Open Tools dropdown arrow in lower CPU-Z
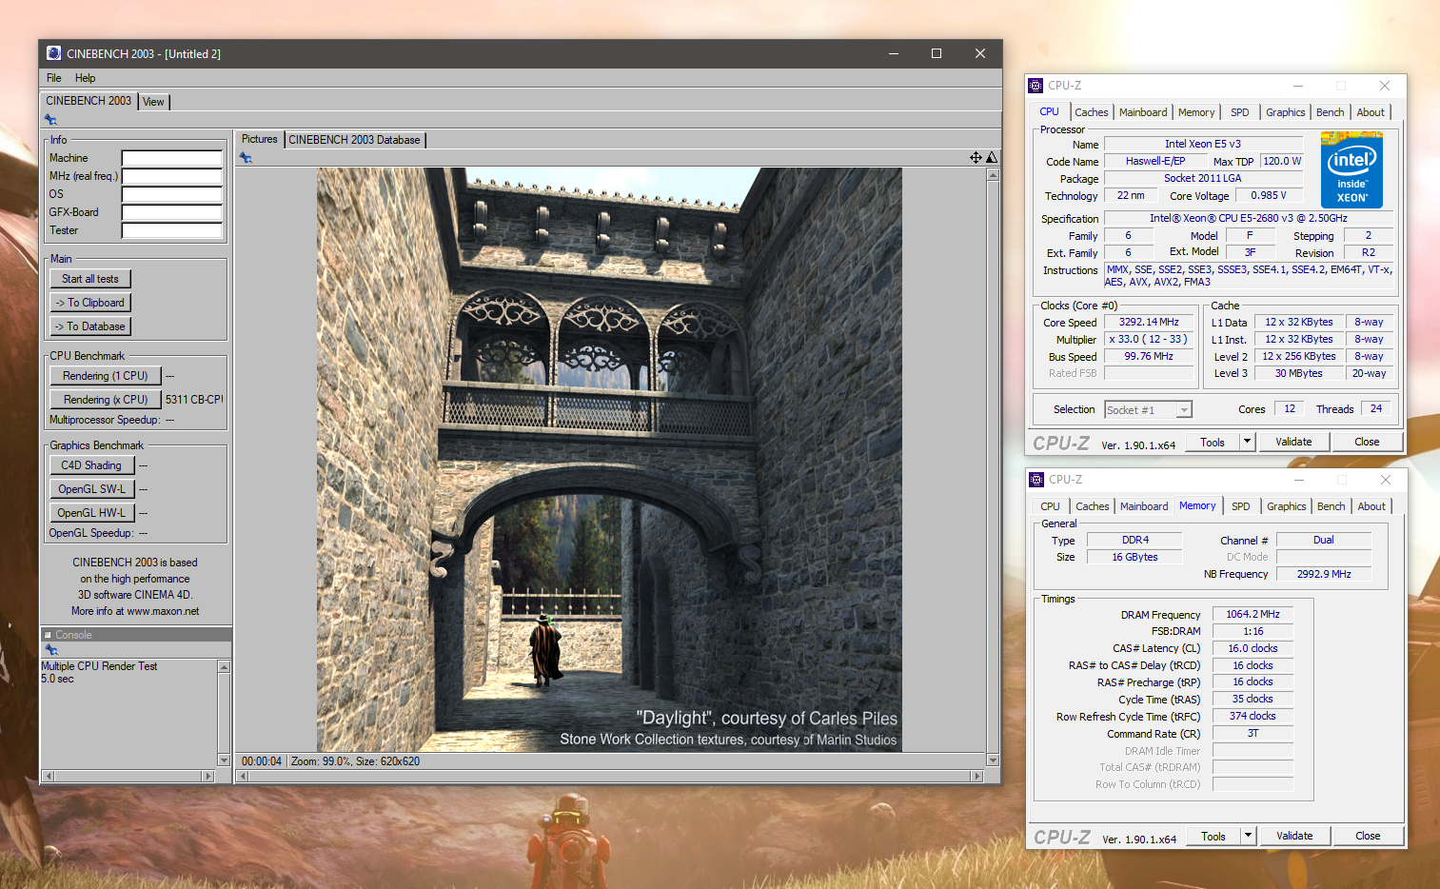This screenshot has height=889, width=1440. tap(1249, 836)
